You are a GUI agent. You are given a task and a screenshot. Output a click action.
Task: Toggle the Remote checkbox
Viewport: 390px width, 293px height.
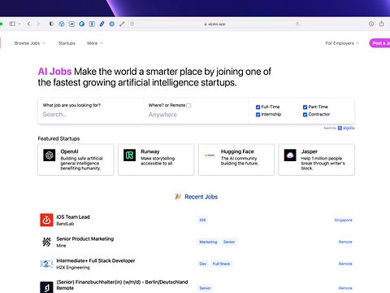(x=188, y=106)
